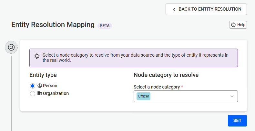Image resolution: width=255 pixels, height=131 pixels.
Task: Go back to Entity Resolution
Action: pos(206,9)
